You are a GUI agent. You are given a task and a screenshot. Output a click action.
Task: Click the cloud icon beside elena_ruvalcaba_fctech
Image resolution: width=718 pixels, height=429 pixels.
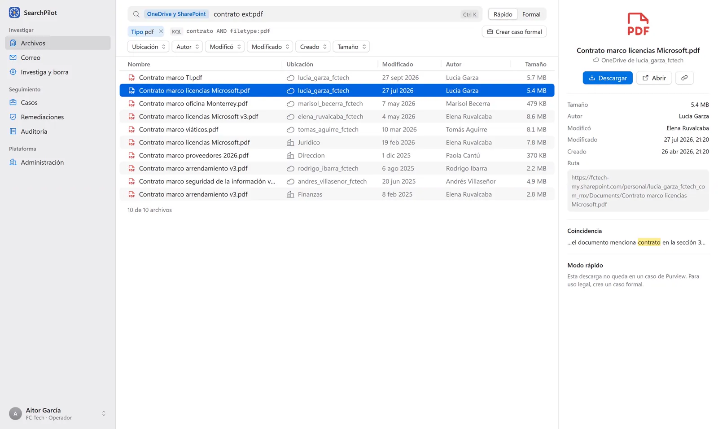point(290,117)
